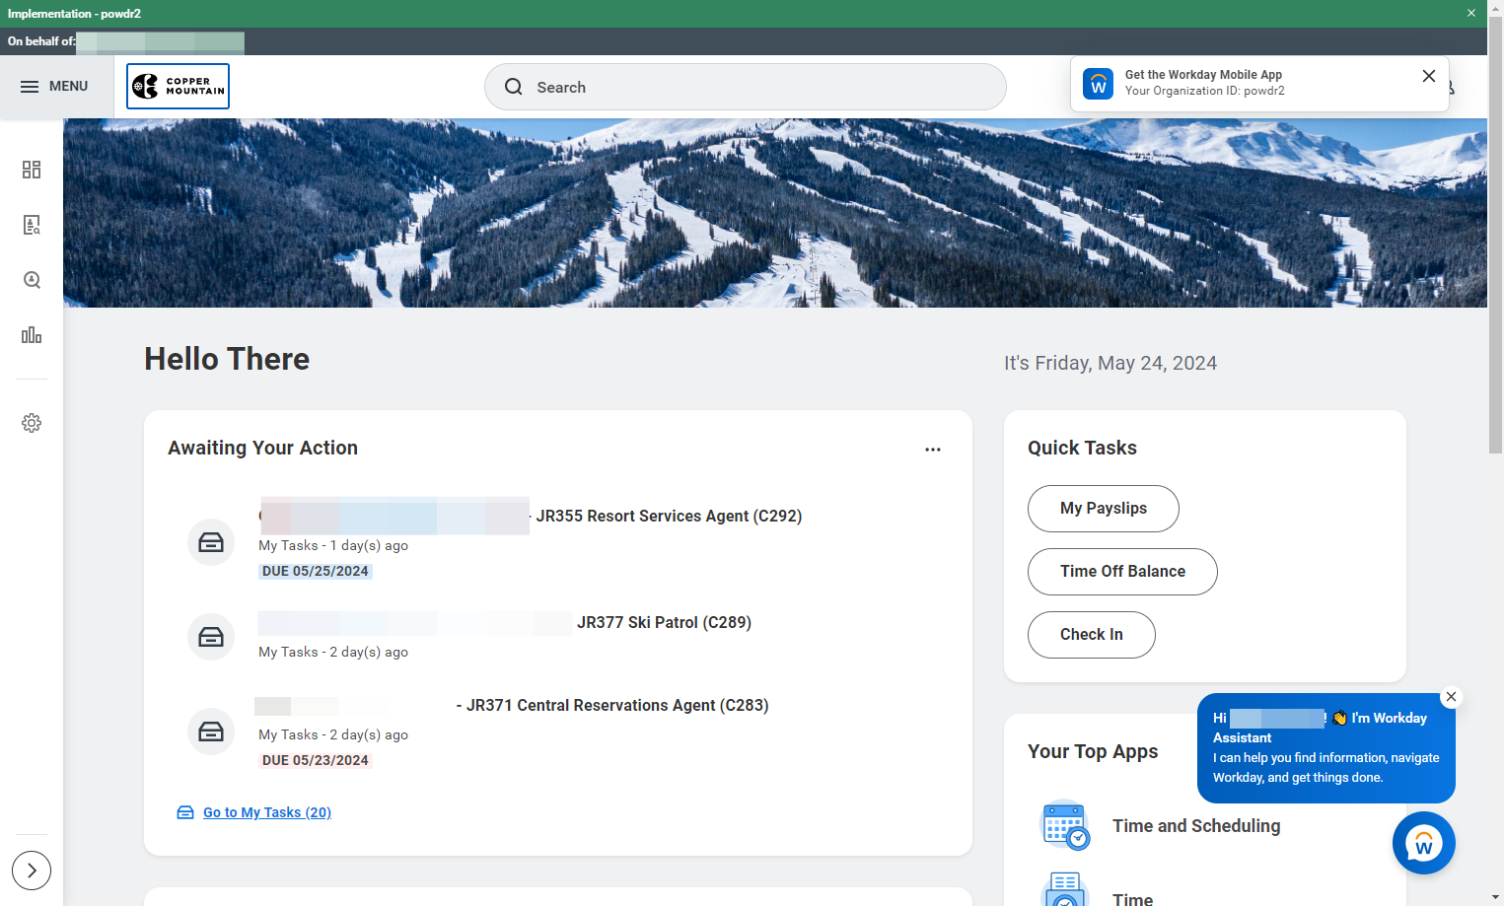Click the inbox icon beside Go to My Tasks
1504x906 pixels.
[x=185, y=812]
